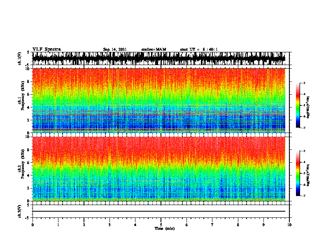The width and height of the screenshot is (326, 252).
Task: Click the log(PSD) label beside ch.1 color bar
Action: (308, 107)
